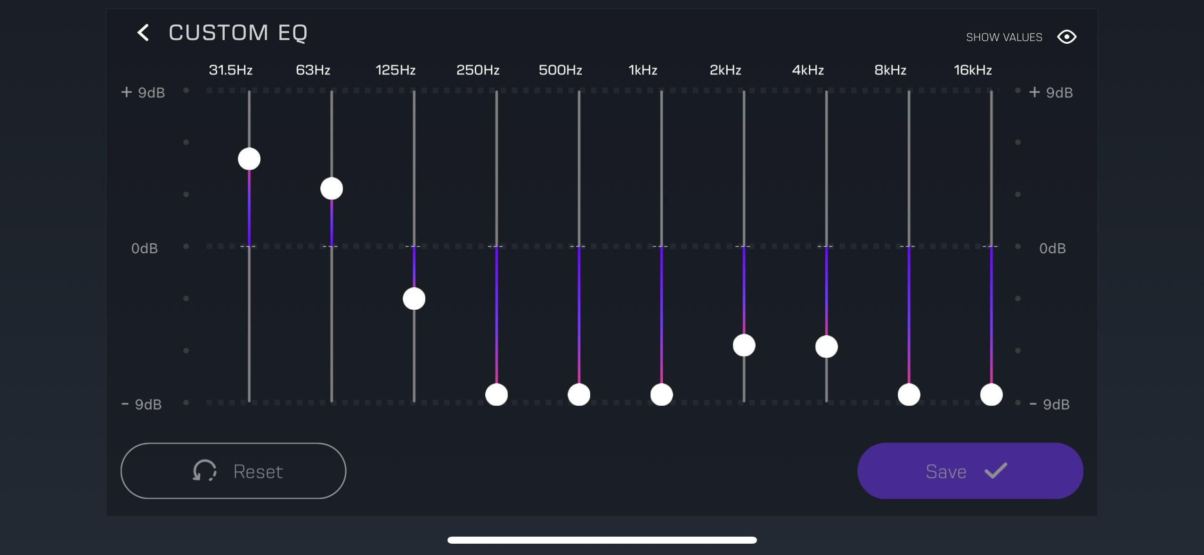Click the 1kHz band label
The image size is (1204, 555).
pos(643,70)
